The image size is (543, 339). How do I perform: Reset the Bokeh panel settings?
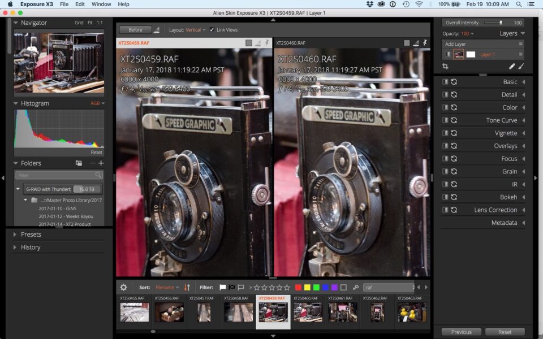(x=454, y=197)
